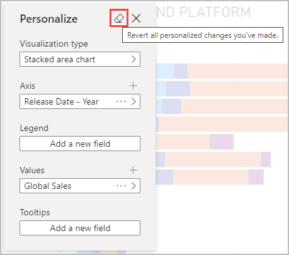Viewport: 289px width, 255px height.
Task: Click the lavender segment in the second bar
Action: tap(178, 89)
